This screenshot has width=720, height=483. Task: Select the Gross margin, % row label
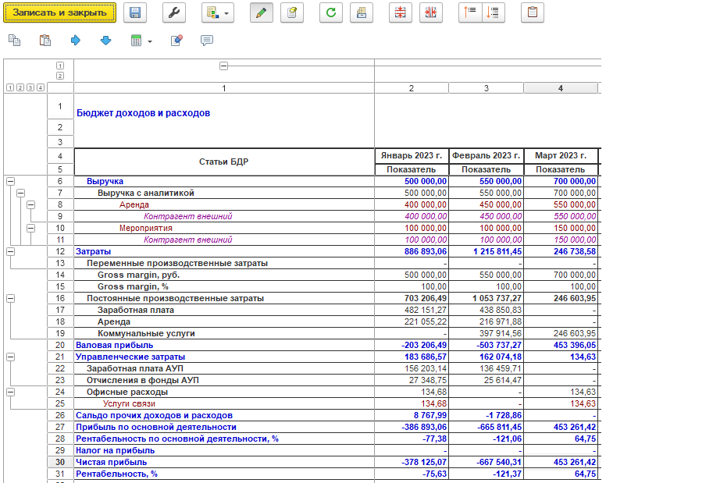[134, 286]
